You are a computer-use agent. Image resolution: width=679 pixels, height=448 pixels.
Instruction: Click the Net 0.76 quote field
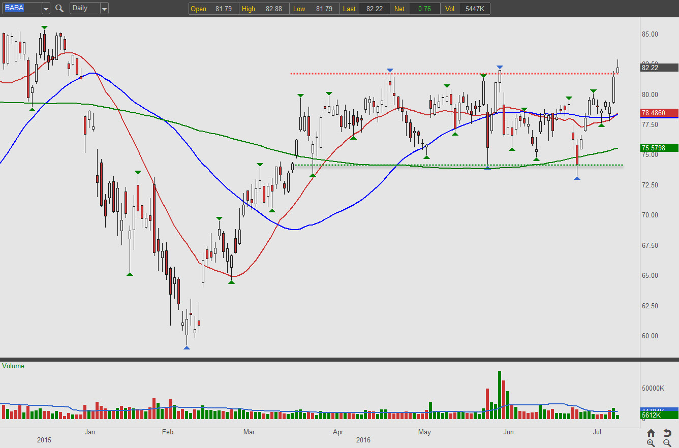tap(415, 9)
